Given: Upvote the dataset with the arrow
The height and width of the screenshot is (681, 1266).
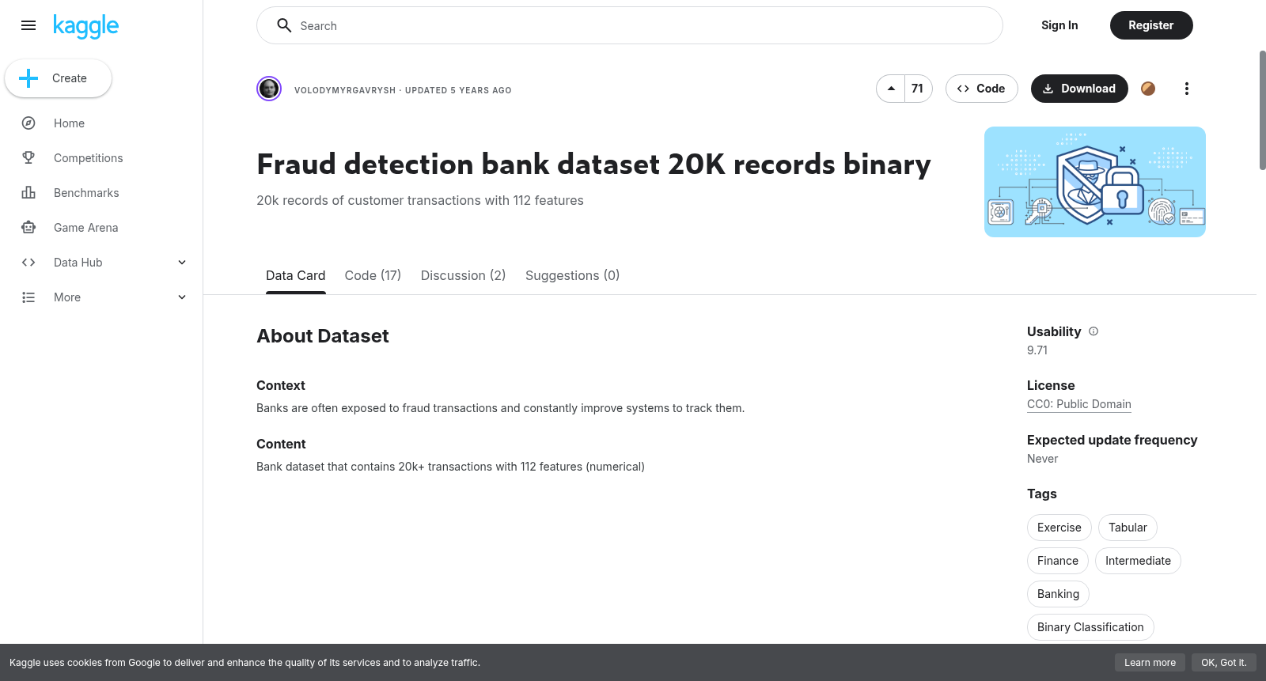Looking at the screenshot, I should (x=891, y=89).
